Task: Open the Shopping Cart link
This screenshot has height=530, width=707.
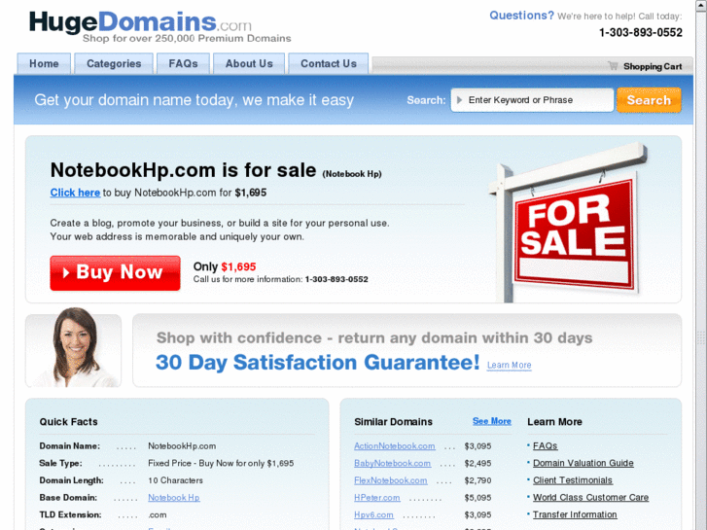Action: tap(653, 66)
